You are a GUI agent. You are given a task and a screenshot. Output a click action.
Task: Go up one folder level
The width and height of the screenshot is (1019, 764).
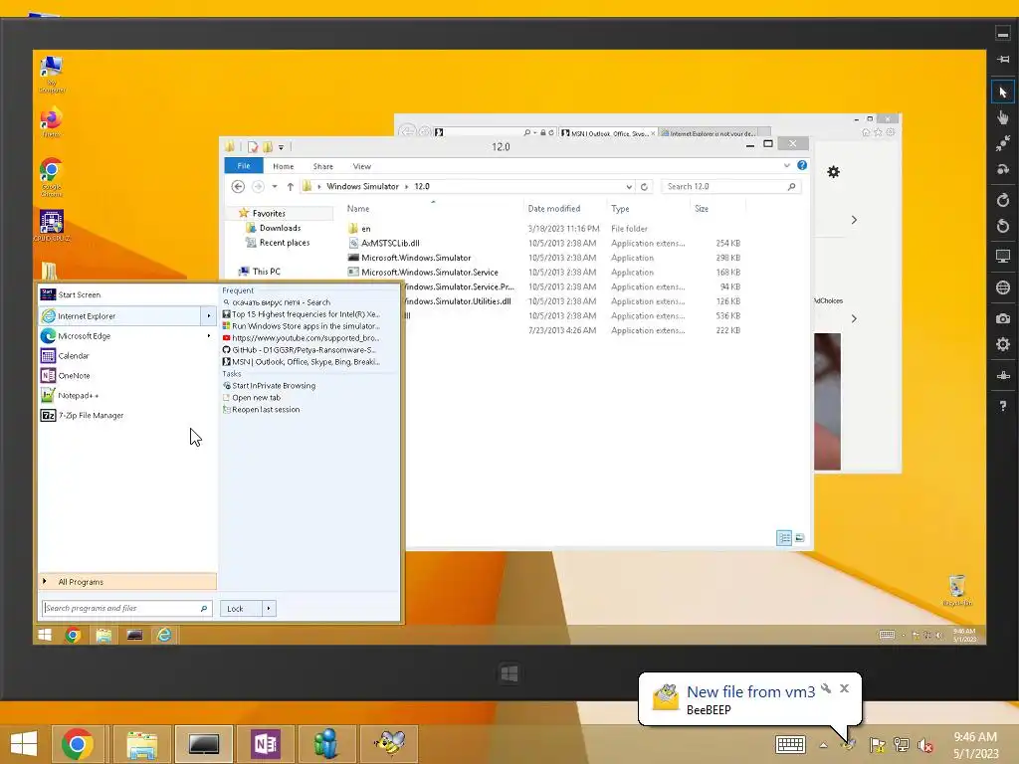(x=290, y=186)
